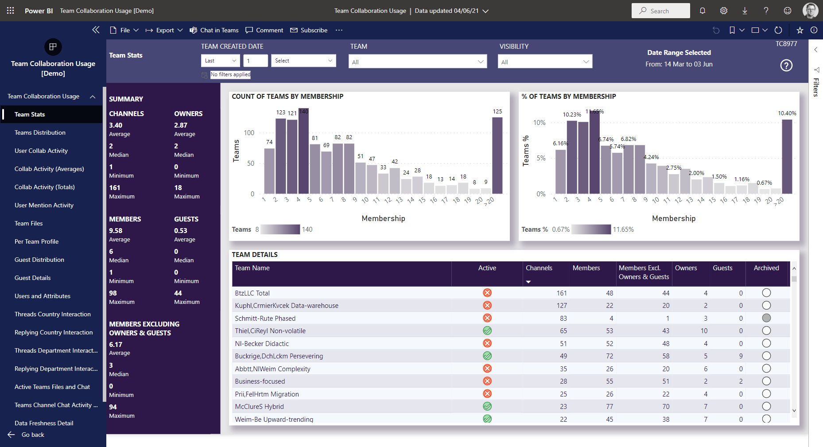Click the reset to default undo icon
823x447 pixels.
[x=716, y=30]
